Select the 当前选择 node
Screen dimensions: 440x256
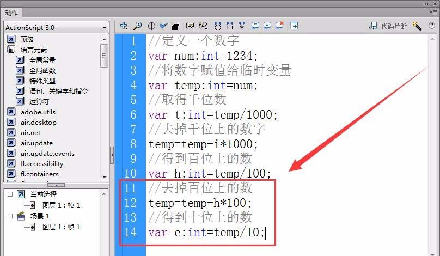(44, 194)
